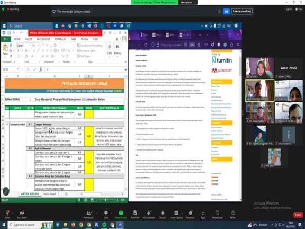Click the bookmark star in browser address bar
The image size is (305, 229).
pos(199,45)
